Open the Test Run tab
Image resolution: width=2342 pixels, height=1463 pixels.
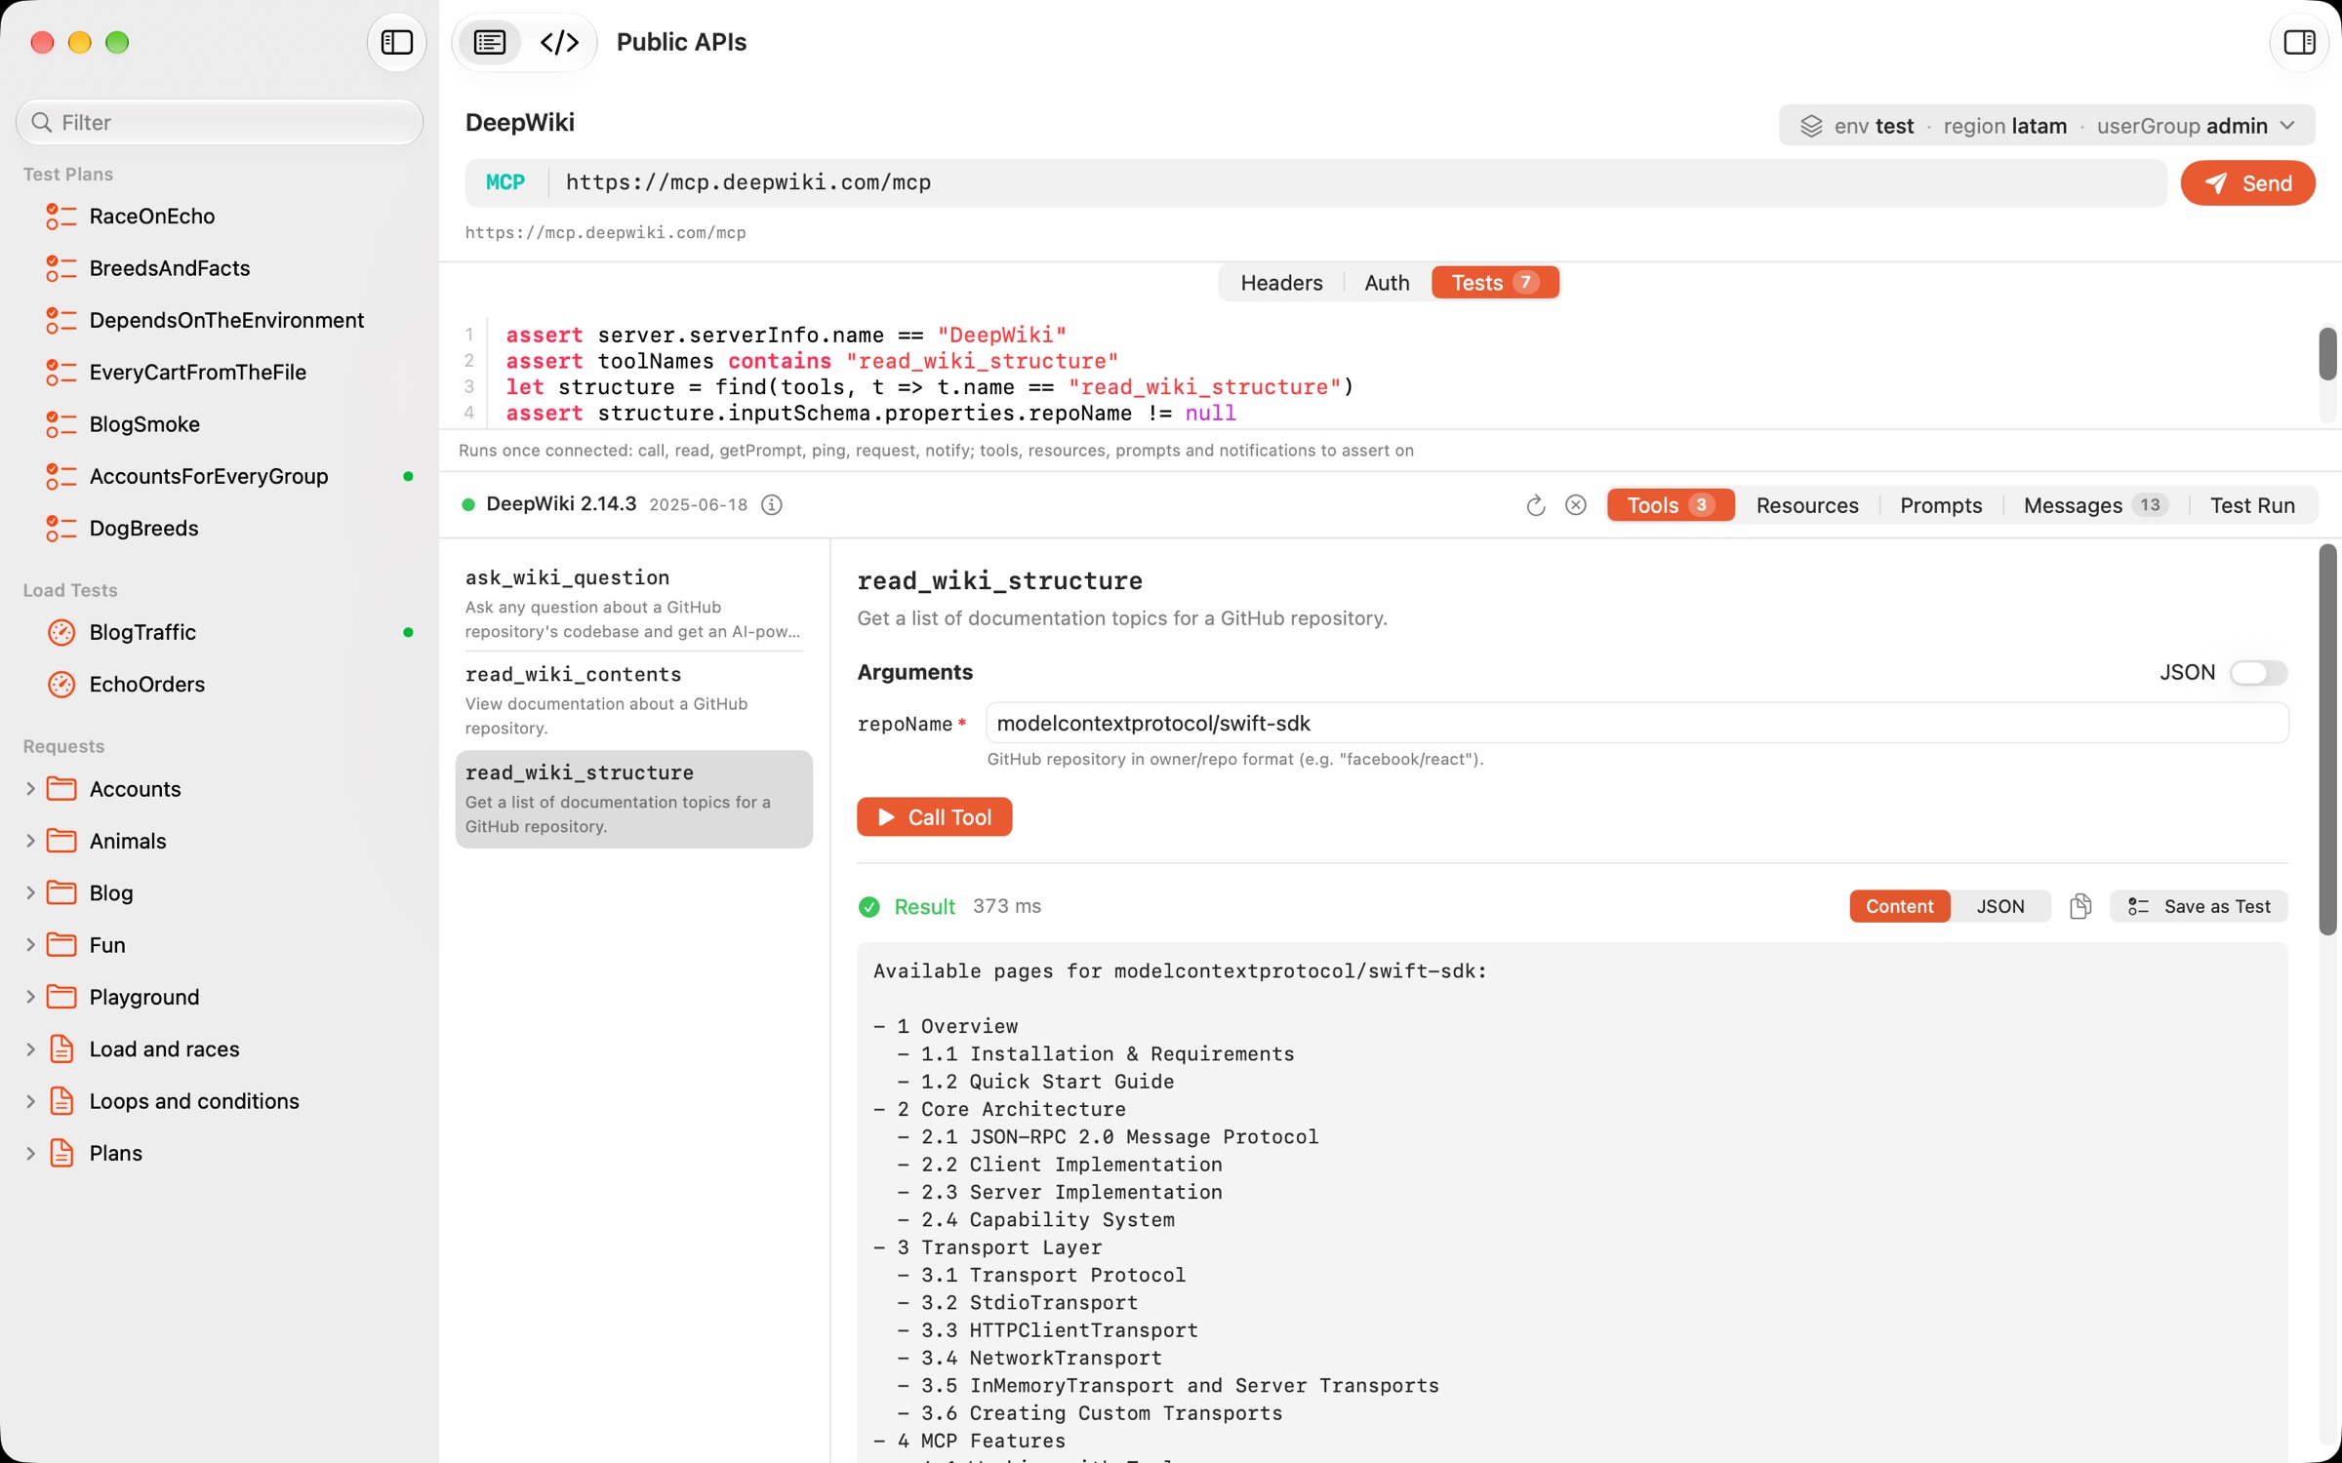(x=2252, y=505)
